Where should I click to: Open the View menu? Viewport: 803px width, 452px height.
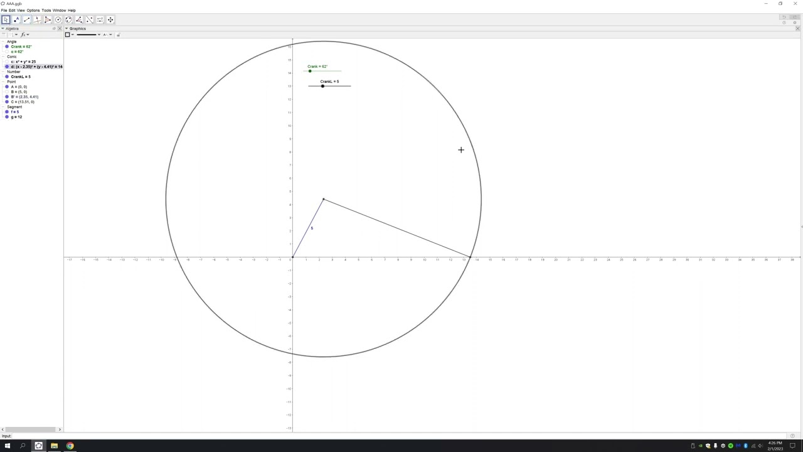click(x=21, y=10)
